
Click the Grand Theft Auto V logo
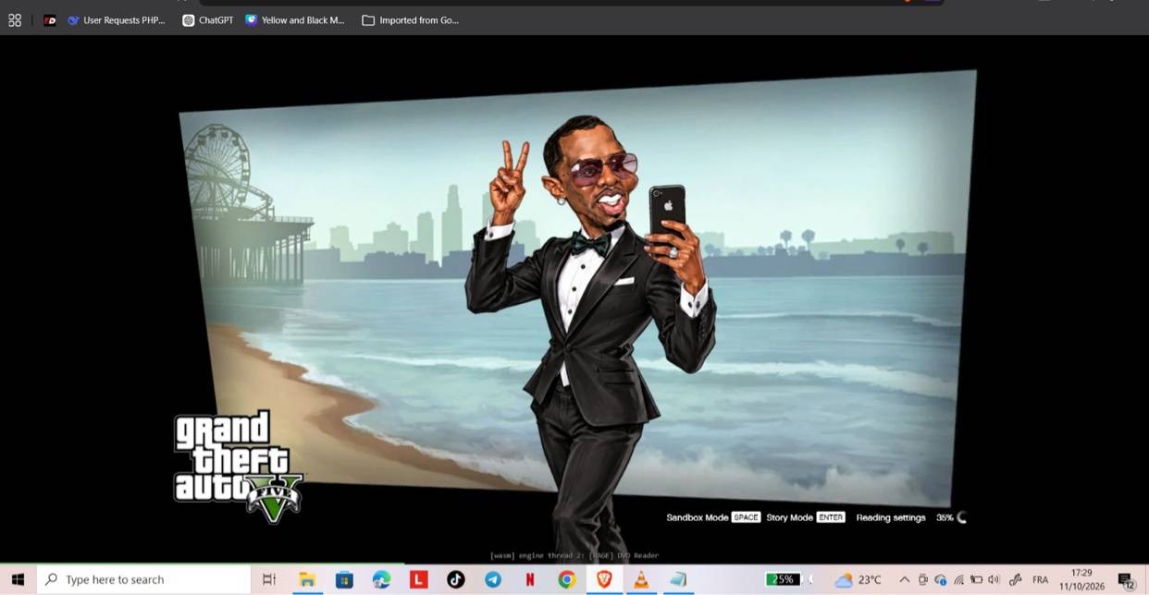point(238,467)
